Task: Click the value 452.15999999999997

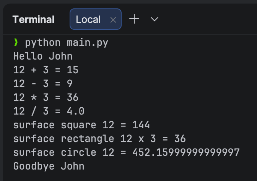Action: click(x=186, y=152)
